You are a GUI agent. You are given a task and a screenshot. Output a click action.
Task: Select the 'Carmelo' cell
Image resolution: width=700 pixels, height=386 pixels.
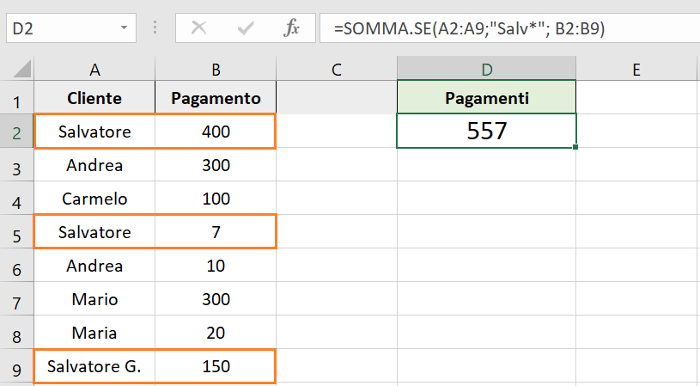94,199
